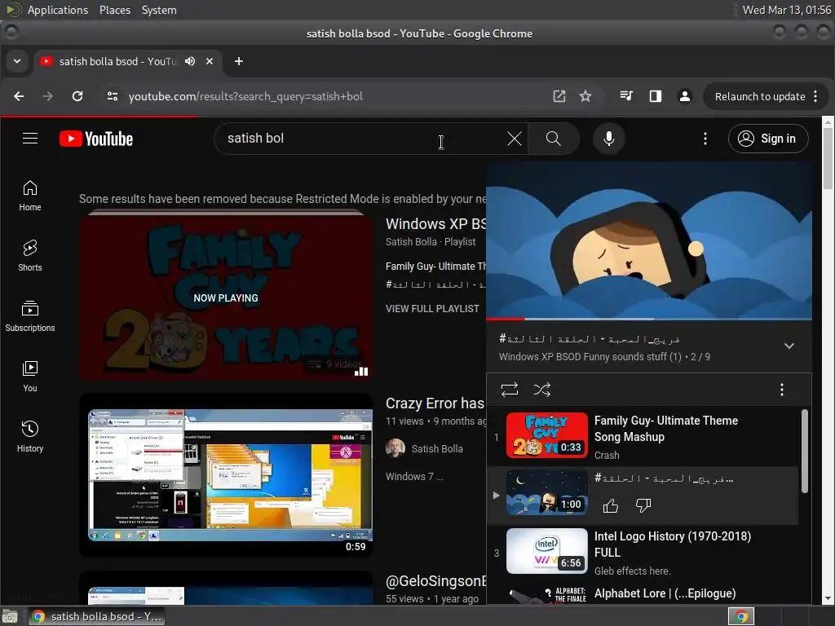Image resolution: width=835 pixels, height=626 pixels.
Task: Clear the search box with the X icon
Action: click(x=515, y=139)
